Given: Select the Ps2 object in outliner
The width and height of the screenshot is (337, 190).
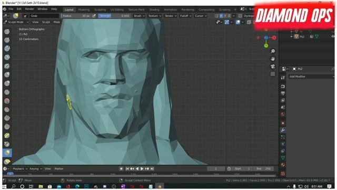Looking at the screenshot, I should pos(302,36).
